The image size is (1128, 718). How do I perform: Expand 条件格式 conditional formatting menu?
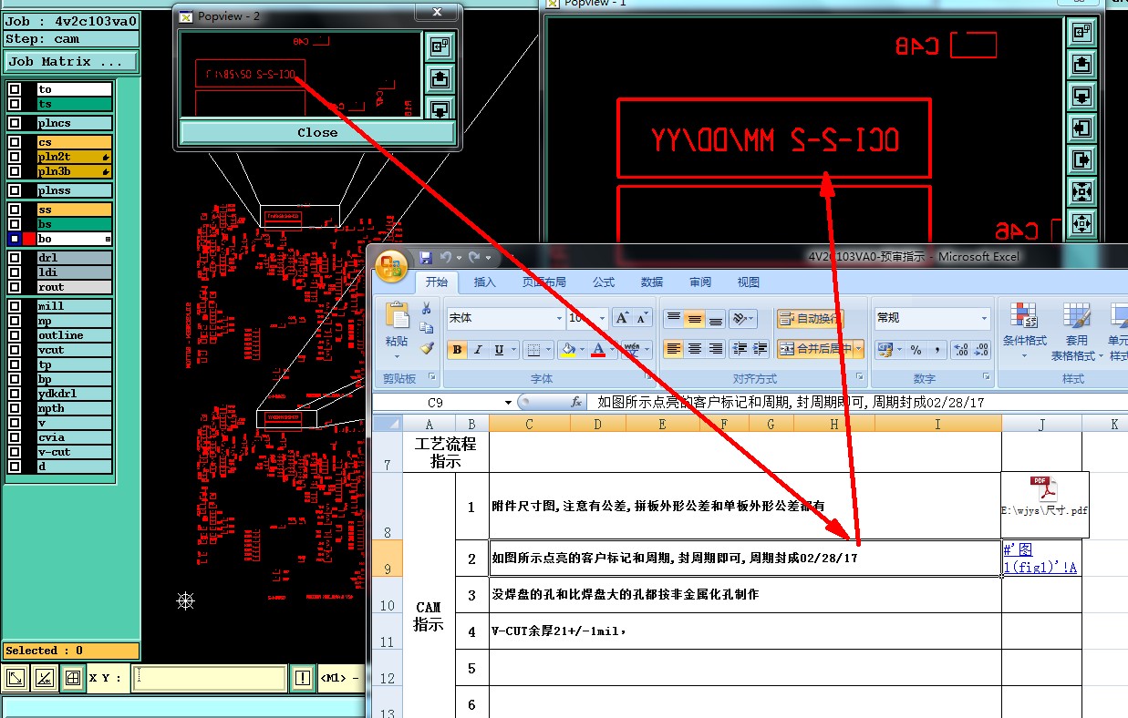pyautogui.click(x=1025, y=333)
